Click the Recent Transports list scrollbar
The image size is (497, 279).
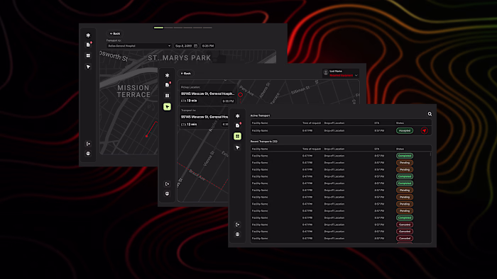(x=430, y=154)
